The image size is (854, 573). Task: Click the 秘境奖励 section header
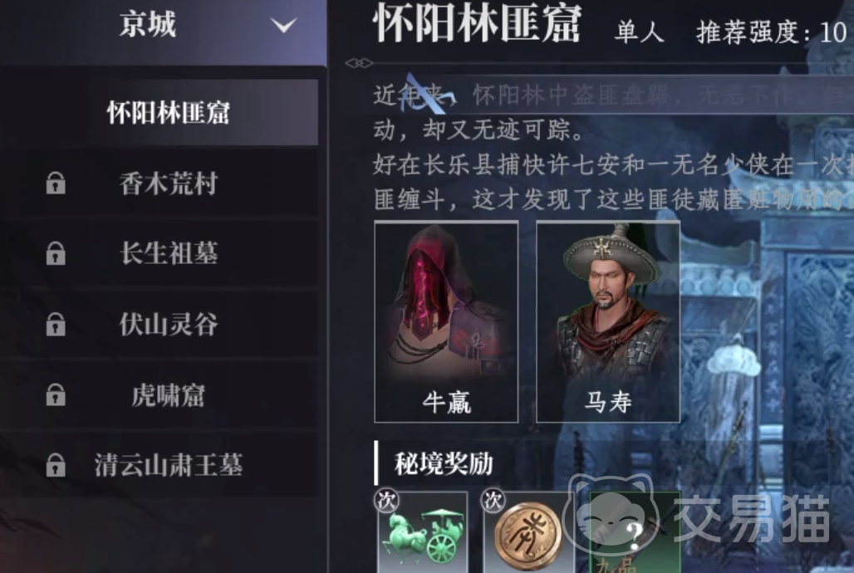coord(444,463)
